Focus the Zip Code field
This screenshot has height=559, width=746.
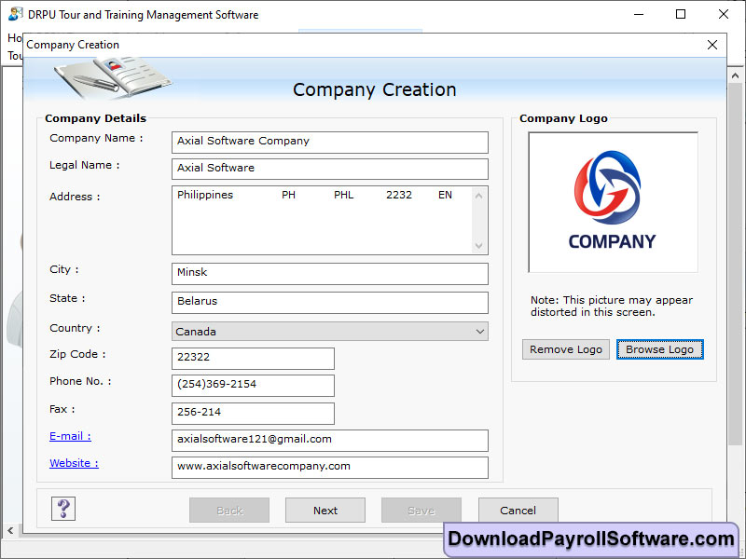click(253, 359)
